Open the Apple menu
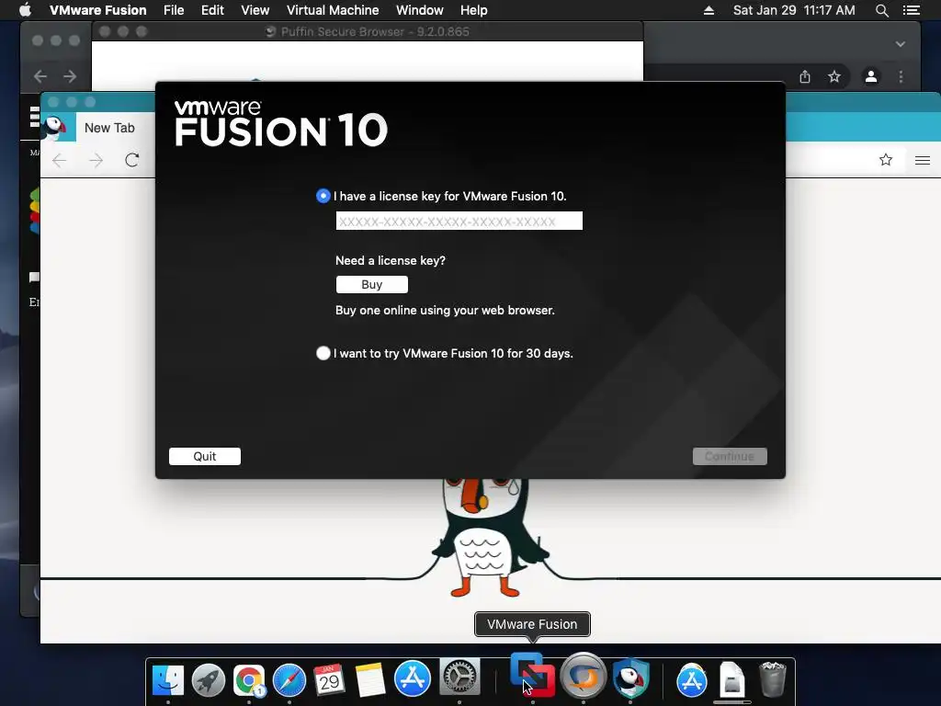Viewport: 941px width, 706px height. coord(25,10)
